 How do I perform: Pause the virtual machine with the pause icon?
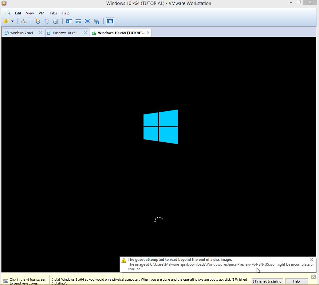pos(6,21)
